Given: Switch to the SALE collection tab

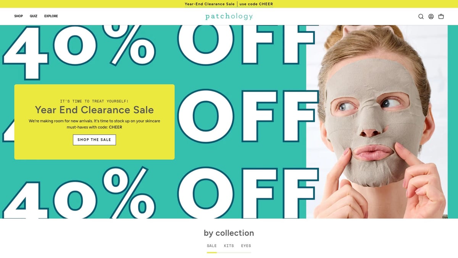Looking at the screenshot, I should [212, 246].
